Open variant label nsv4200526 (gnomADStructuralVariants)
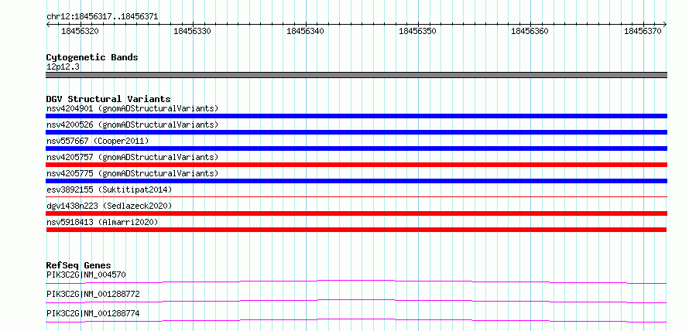This screenshot has height=331, width=689. point(132,125)
